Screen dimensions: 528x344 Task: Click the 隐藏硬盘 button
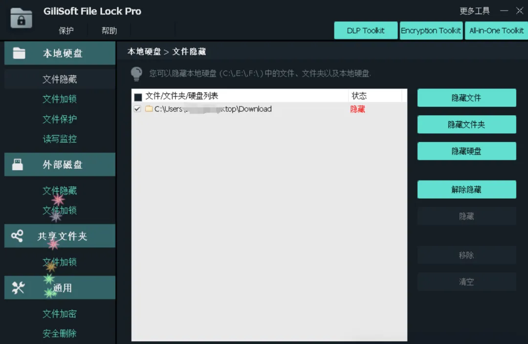pos(466,151)
